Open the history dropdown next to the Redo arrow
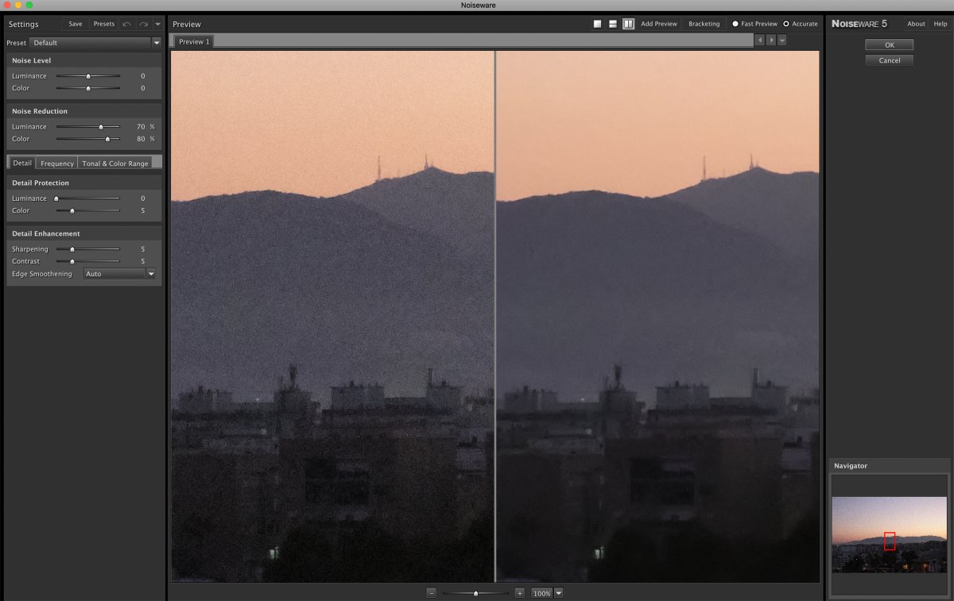The image size is (954, 601). click(x=157, y=24)
